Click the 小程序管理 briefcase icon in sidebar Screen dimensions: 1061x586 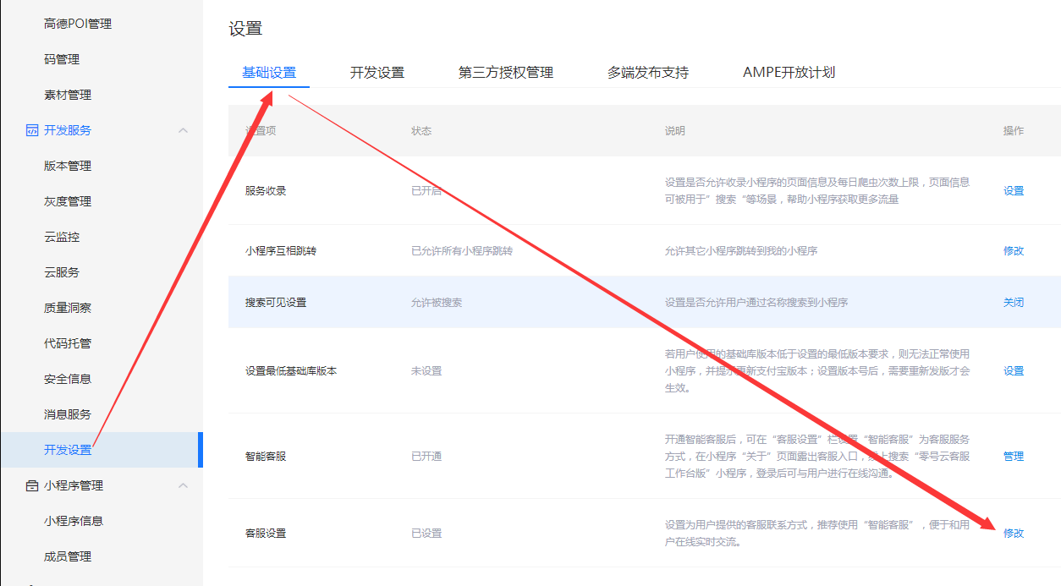pyautogui.click(x=32, y=485)
